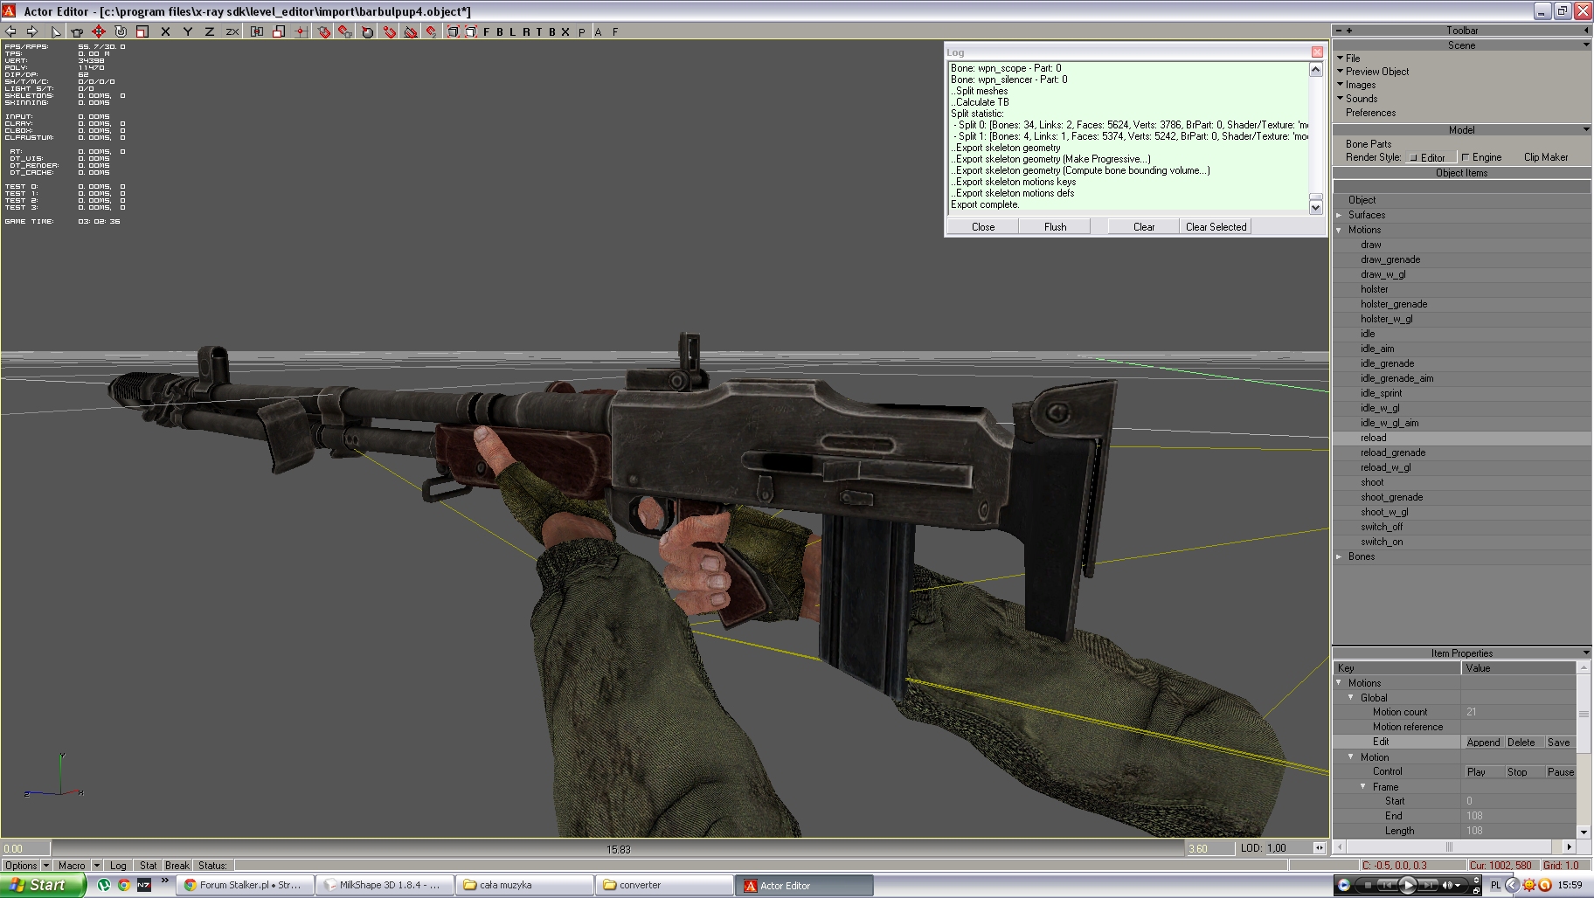Image resolution: width=1594 pixels, height=898 pixels.
Task: Expand the Surfaces tree node
Action: click(1340, 215)
